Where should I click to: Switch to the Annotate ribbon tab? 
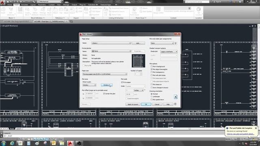click(x=24, y=5)
